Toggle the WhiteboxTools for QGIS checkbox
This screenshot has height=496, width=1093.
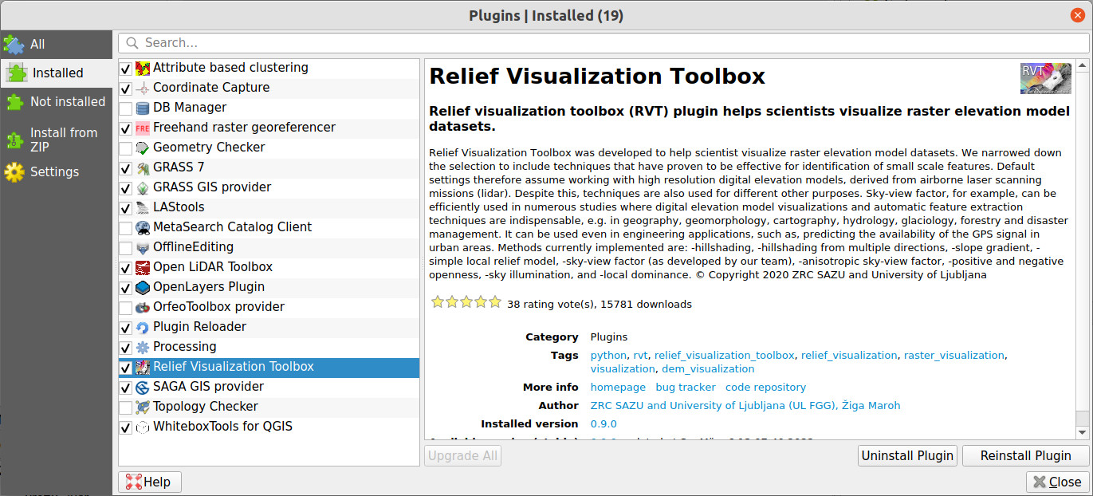tap(126, 427)
